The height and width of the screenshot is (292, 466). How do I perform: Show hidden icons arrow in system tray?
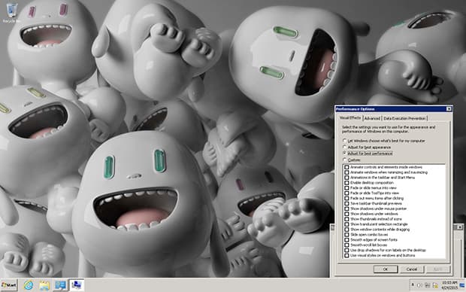(x=413, y=285)
